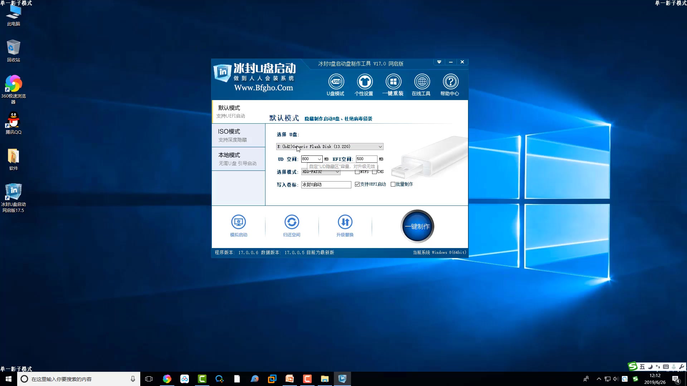Image resolution: width=687 pixels, height=386 pixels.
Task: Edit the EFI空间 size field
Action: click(366, 159)
